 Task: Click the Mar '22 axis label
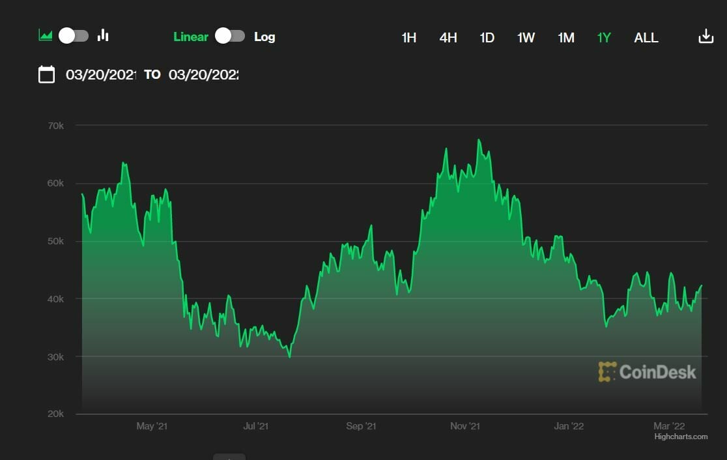point(669,425)
